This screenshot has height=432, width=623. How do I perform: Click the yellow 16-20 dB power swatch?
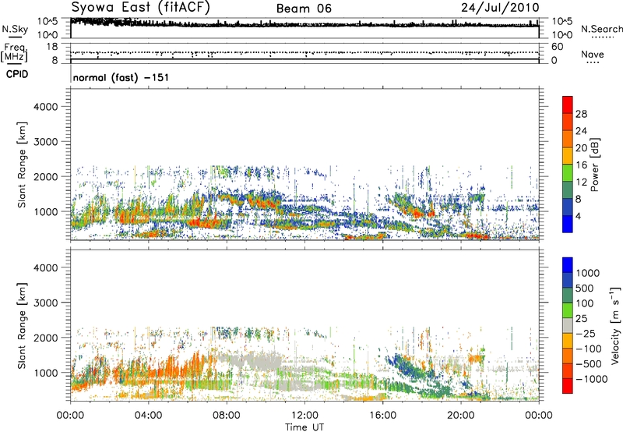click(568, 156)
